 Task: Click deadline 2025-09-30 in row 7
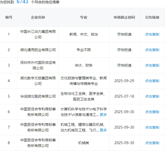[x=124, y=127]
